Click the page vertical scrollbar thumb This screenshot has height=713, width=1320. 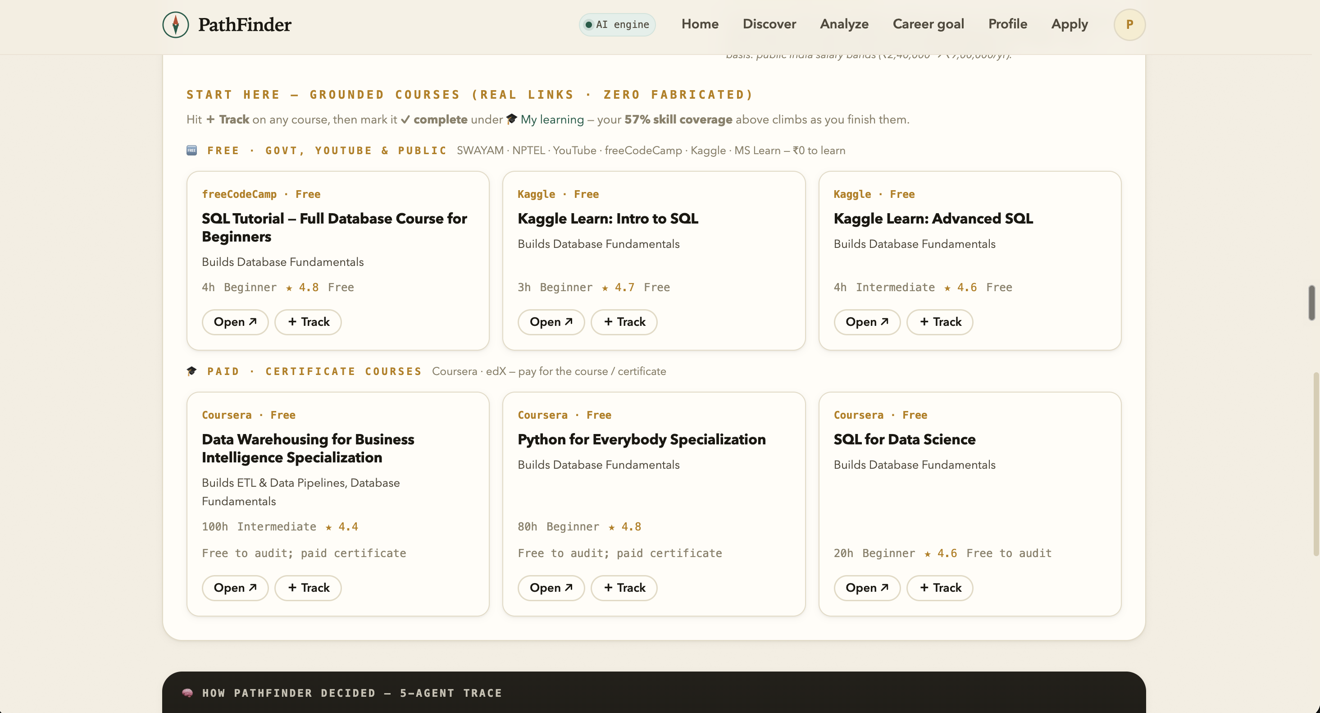[x=1311, y=303]
